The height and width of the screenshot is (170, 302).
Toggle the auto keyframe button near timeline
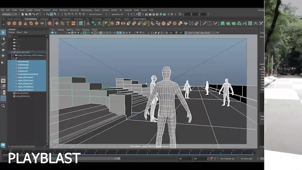click(211, 158)
